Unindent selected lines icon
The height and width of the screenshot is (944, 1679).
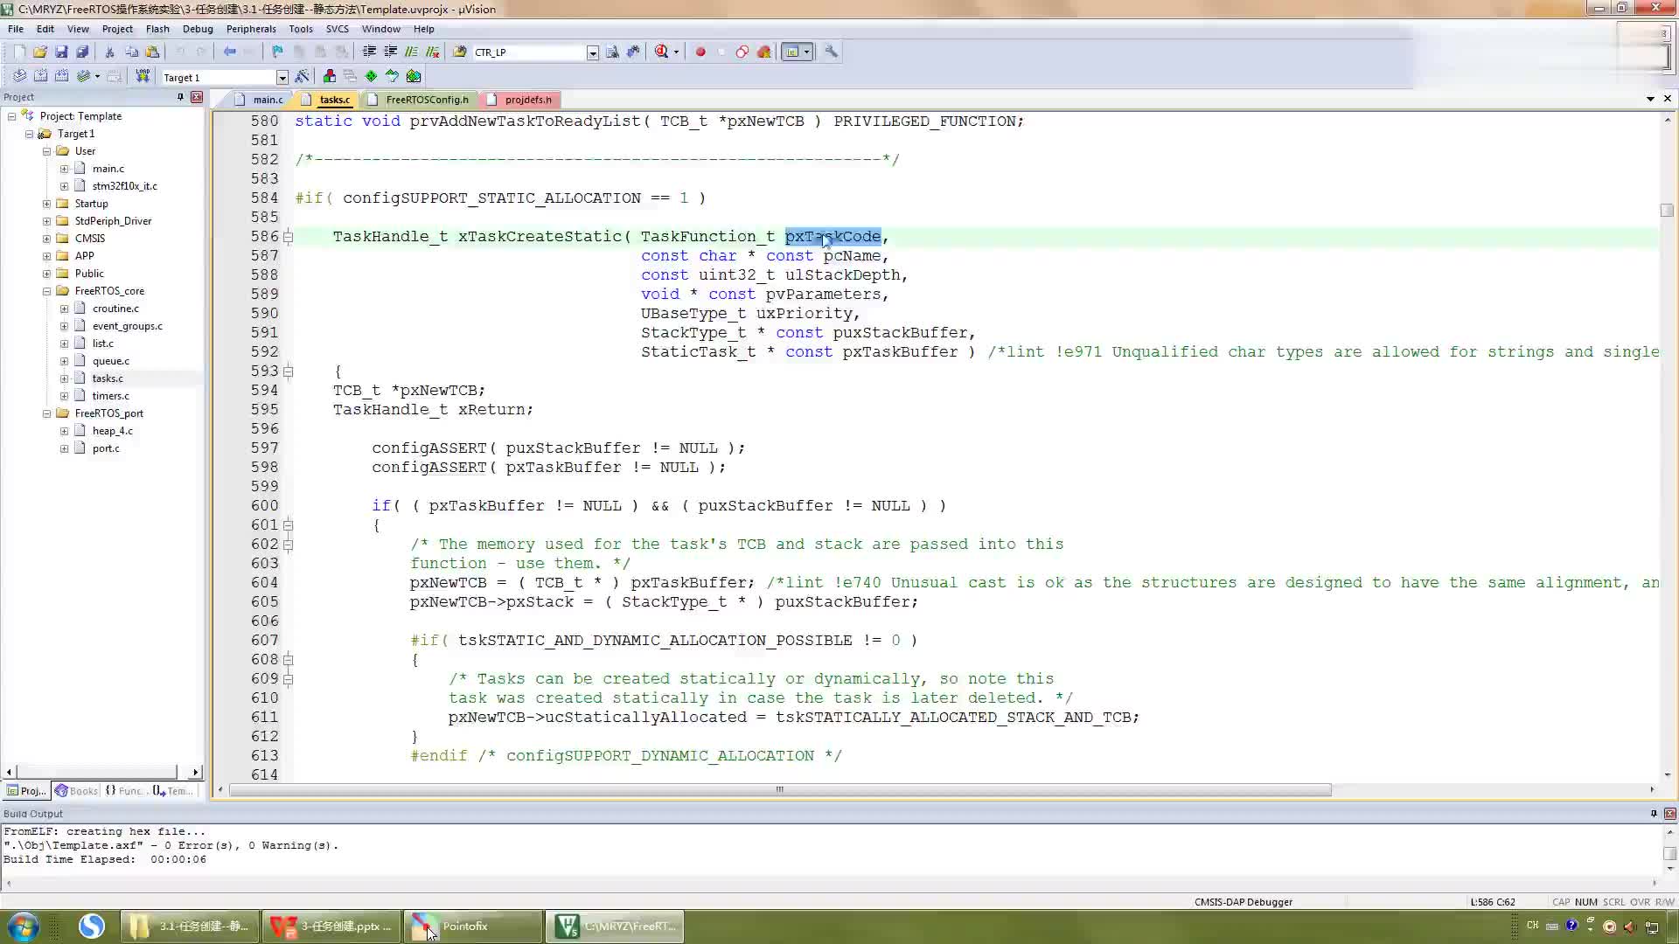pyautogui.click(x=390, y=52)
